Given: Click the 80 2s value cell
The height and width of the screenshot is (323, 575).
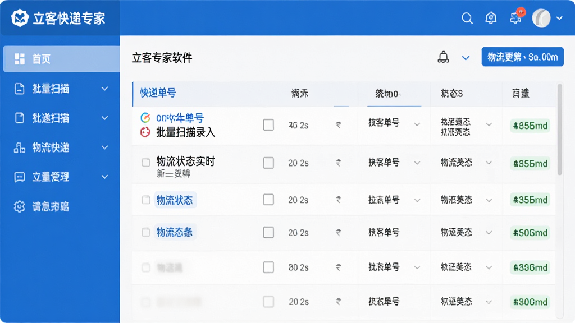Looking at the screenshot, I should click(x=299, y=267).
